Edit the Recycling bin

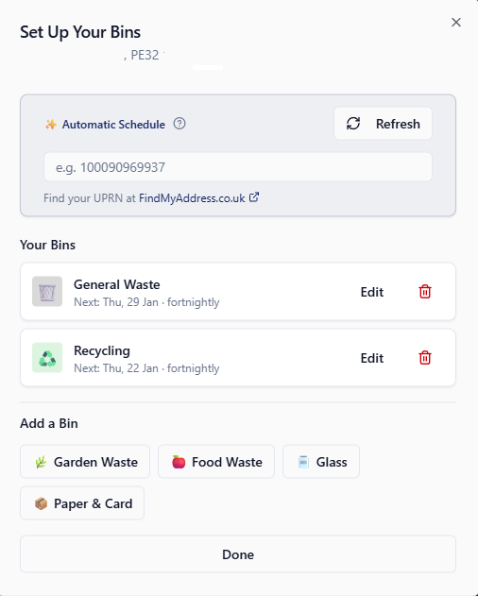pos(372,358)
